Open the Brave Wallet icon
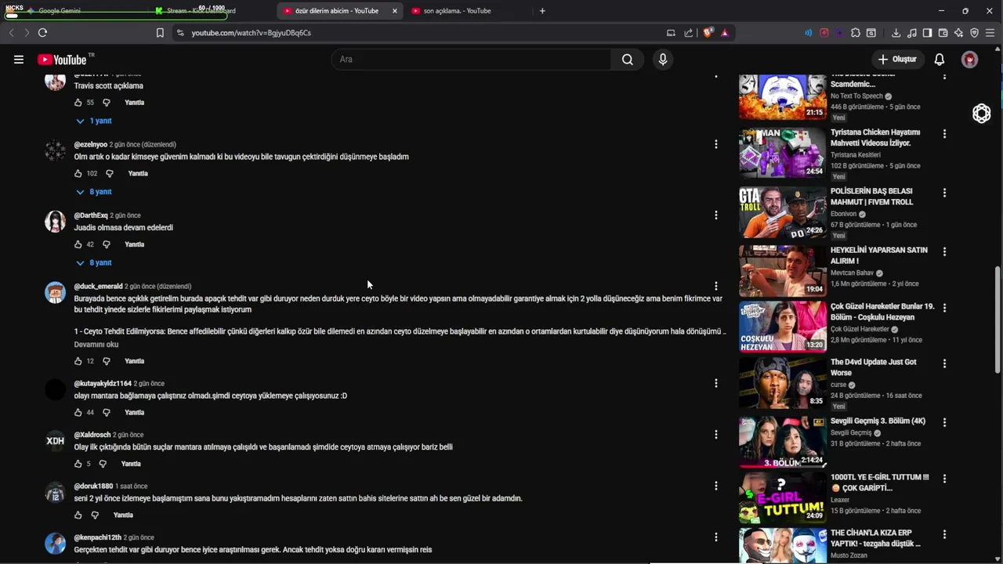This screenshot has height=564, width=1003. point(943,33)
